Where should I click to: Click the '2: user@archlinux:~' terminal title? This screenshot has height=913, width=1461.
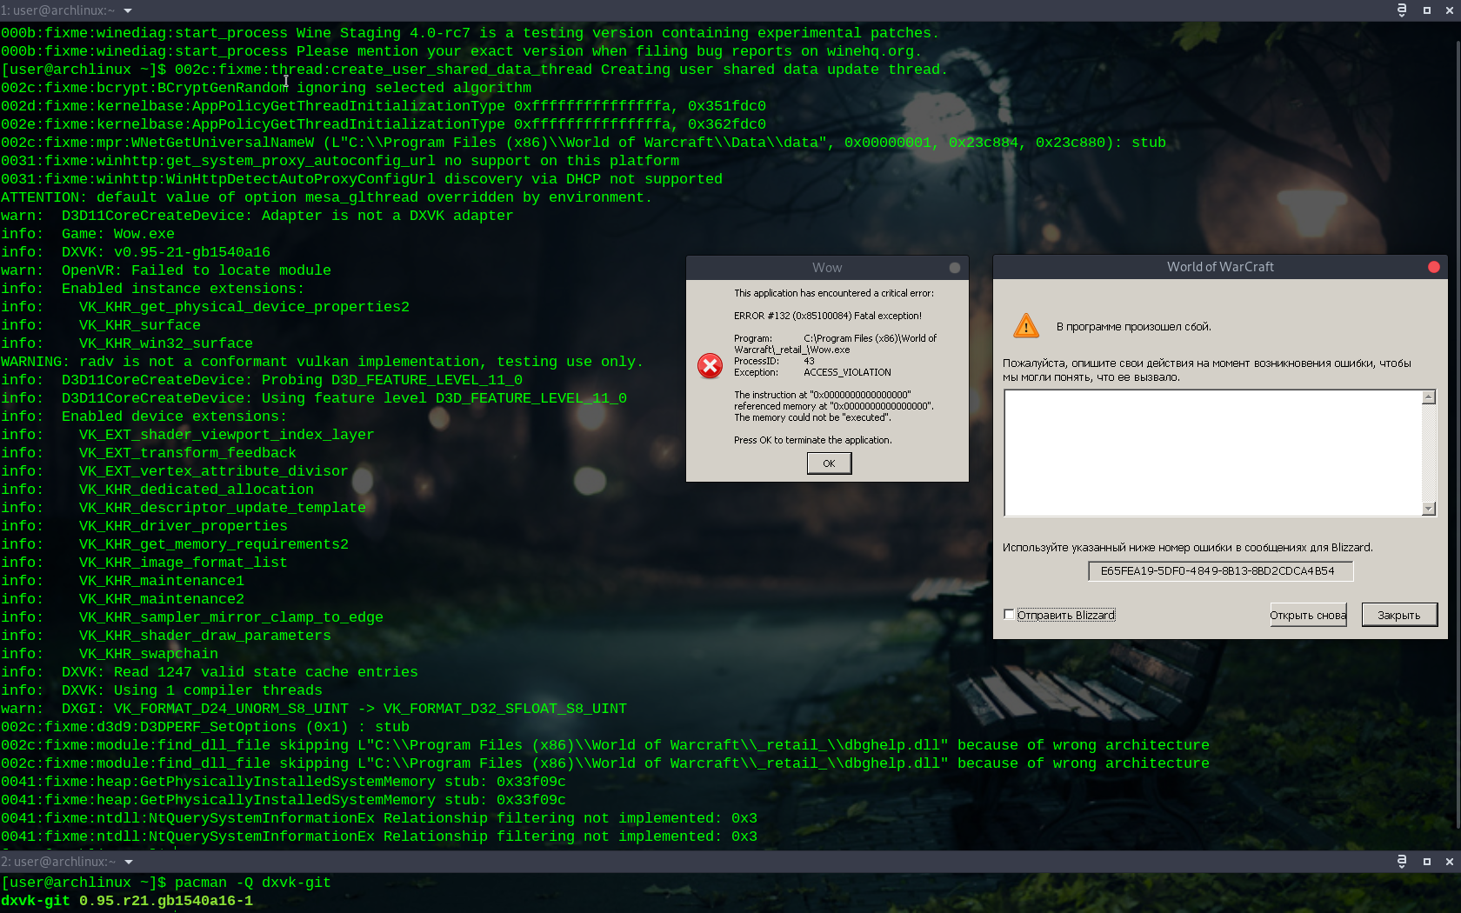58,862
